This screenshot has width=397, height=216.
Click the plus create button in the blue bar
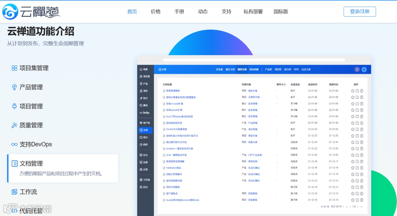pos(364,69)
